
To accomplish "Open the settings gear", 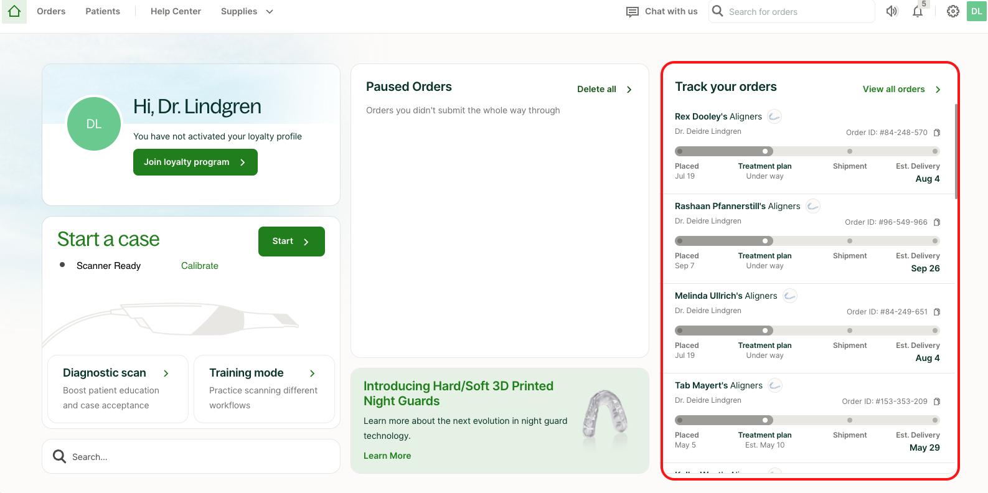I will [953, 11].
